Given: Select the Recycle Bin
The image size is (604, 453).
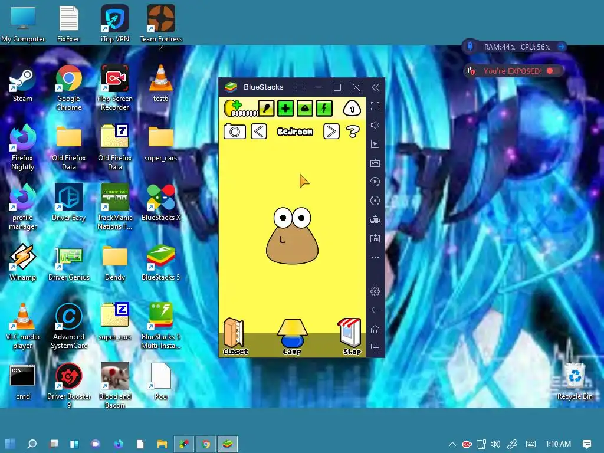Looking at the screenshot, I should click(575, 382).
